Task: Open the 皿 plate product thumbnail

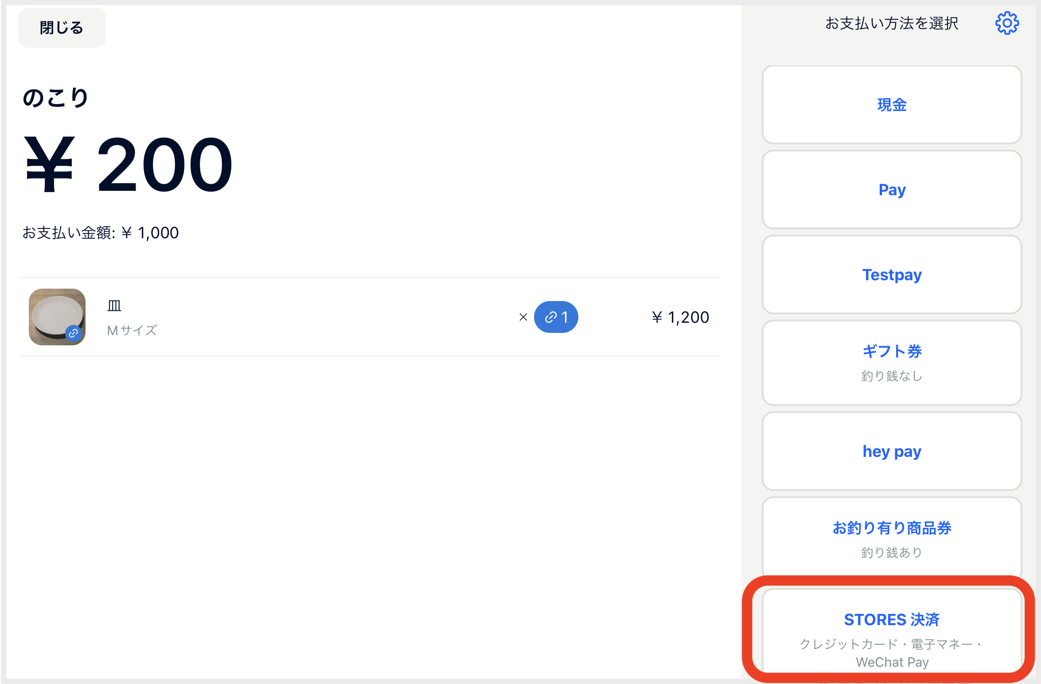Action: (57, 317)
